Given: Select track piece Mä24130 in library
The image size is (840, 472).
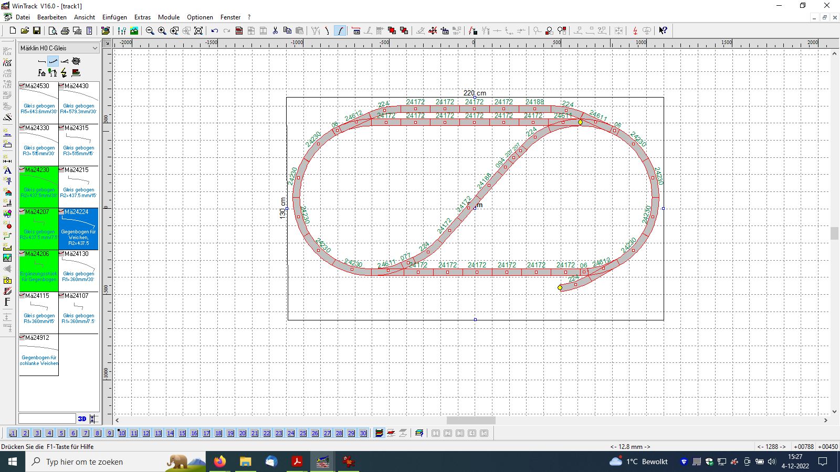Looking at the screenshot, I should [79, 271].
